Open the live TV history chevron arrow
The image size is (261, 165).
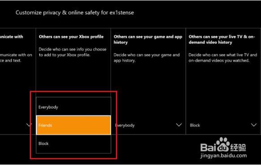click(x=254, y=125)
